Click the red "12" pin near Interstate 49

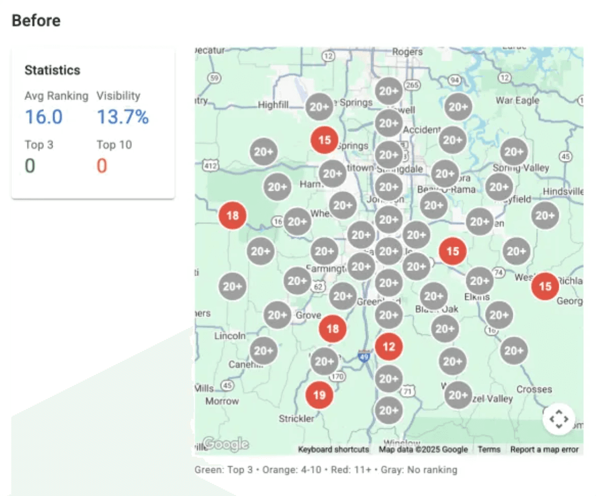pos(389,346)
